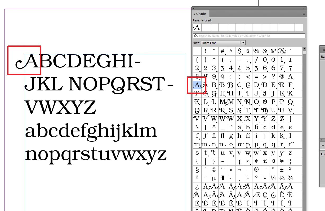The image size is (325, 211).
Task: Select the Th ligature glyph
Action: (x=265, y=111)
